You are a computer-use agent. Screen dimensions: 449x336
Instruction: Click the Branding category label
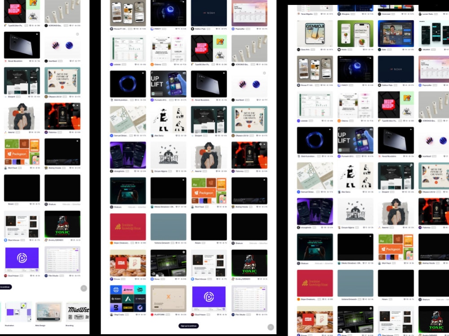point(70,325)
